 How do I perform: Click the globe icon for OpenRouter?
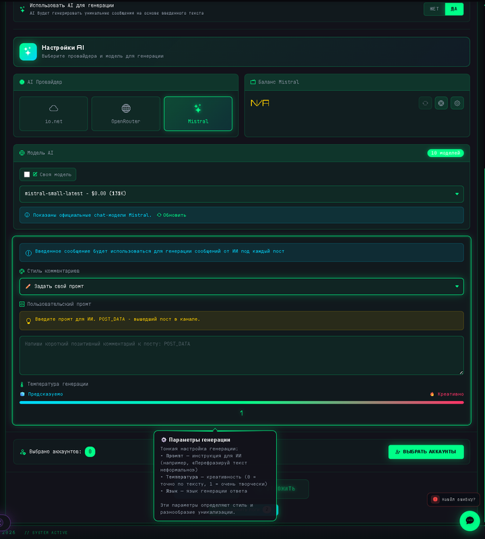coord(126,108)
